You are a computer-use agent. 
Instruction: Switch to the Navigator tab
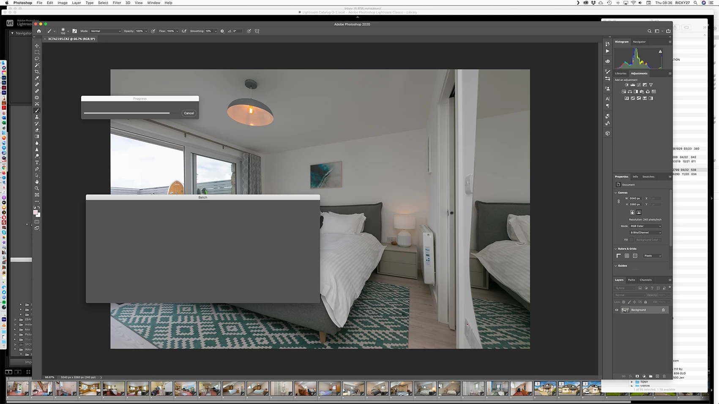pos(639,42)
